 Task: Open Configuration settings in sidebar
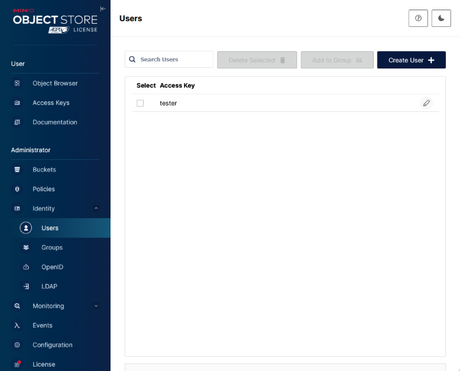pyautogui.click(x=52, y=345)
